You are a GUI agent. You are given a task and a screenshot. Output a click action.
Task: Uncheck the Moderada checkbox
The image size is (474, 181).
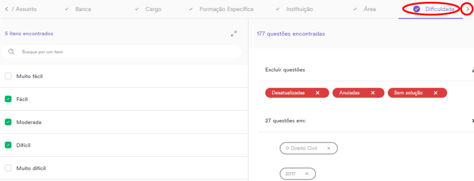pyautogui.click(x=8, y=122)
